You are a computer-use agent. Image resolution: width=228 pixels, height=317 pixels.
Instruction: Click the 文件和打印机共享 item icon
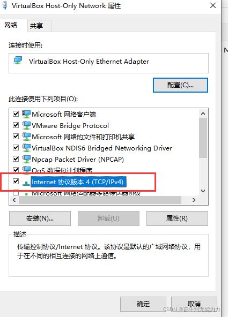[x=26, y=137]
